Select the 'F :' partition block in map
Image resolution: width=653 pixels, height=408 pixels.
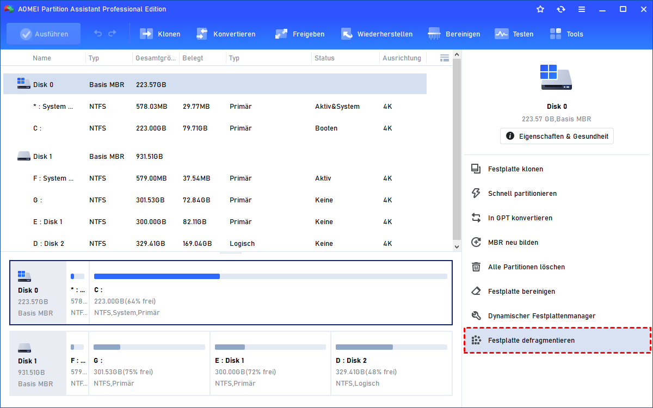click(78, 363)
